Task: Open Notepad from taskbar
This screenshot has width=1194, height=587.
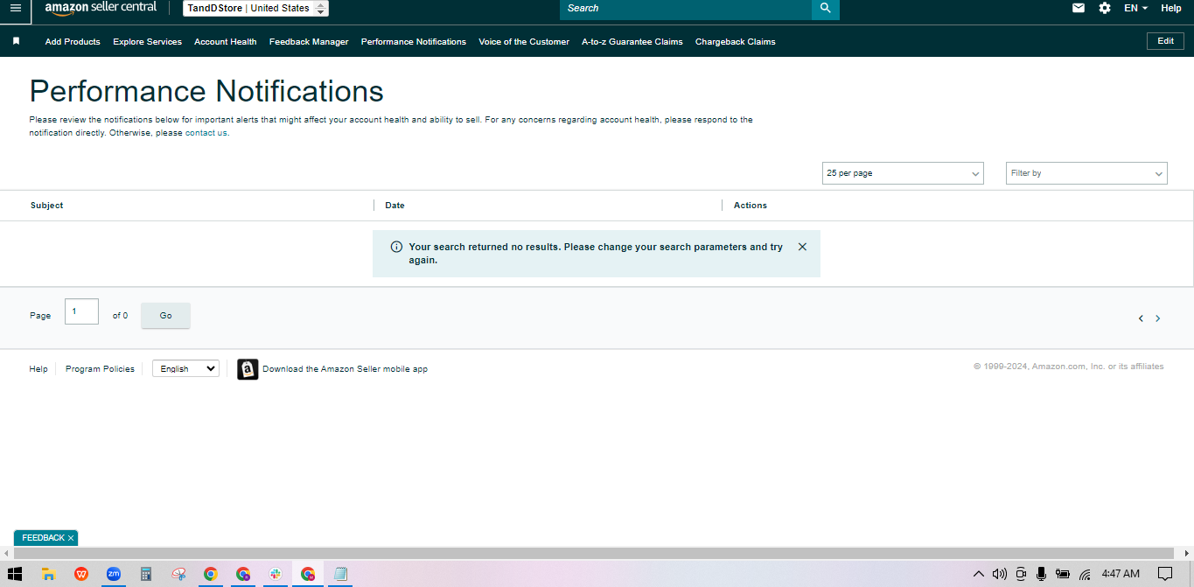Action: coord(340,574)
